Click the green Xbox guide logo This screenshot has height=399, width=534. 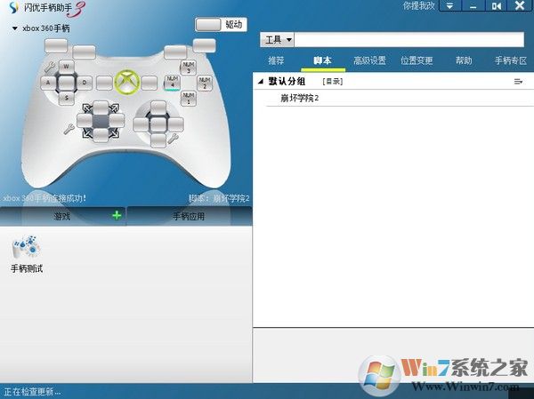pyautogui.click(x=127, y=82)
